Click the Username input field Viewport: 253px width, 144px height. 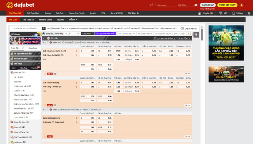click(x=167, y=5)
